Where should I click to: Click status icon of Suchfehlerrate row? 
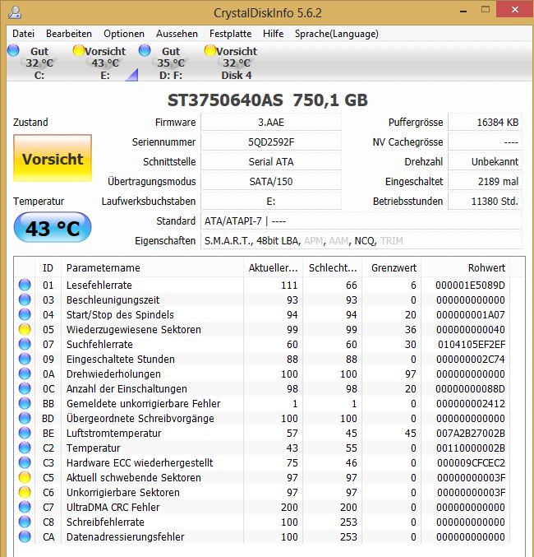pyautogui.click(x=25, y=344)
